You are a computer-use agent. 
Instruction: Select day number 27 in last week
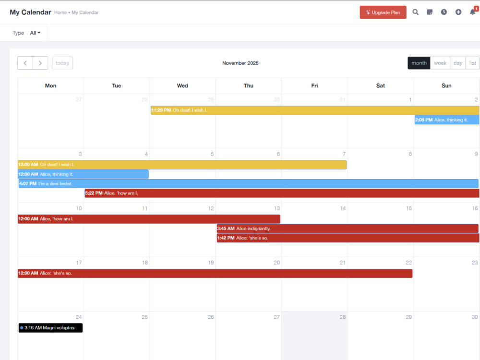tap(276, 317)
